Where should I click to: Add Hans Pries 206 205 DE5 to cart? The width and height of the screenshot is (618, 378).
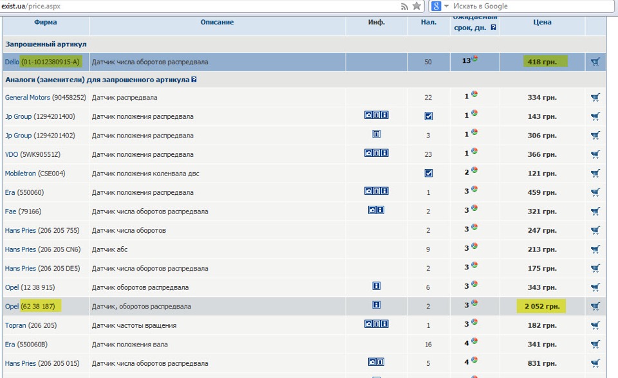coord(595,268)
